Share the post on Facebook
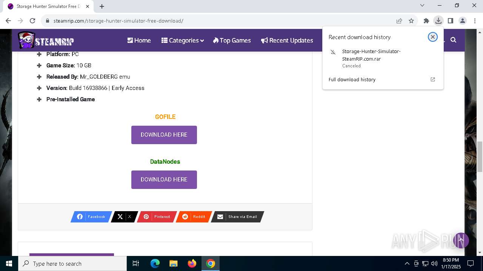This screenshot has width=483, height=271. point(91,217)
